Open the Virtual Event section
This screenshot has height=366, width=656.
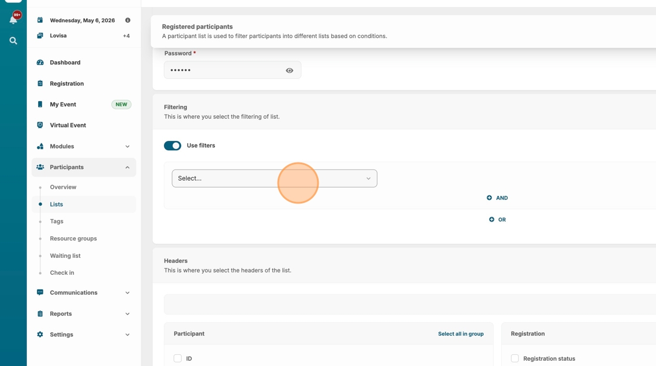tap(67, 125)
